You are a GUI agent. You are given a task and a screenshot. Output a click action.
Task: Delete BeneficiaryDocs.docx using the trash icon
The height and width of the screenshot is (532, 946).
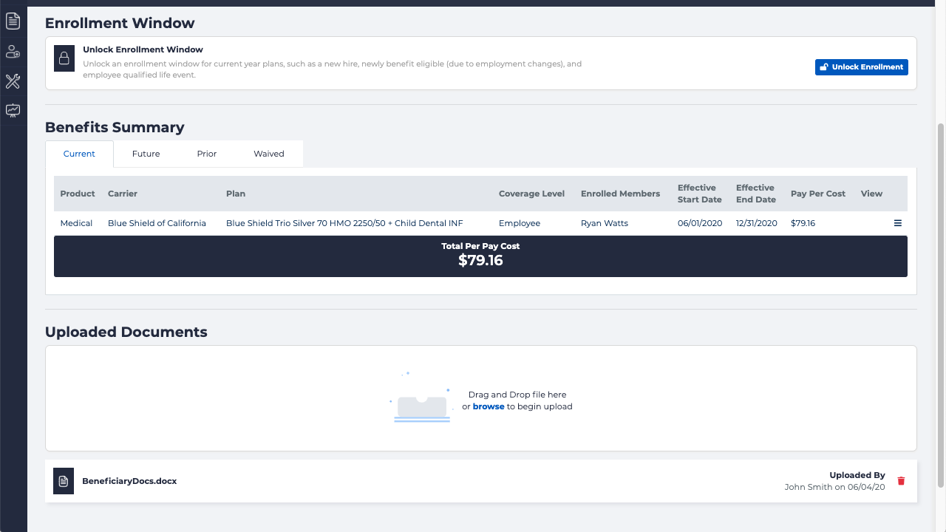coord(901,480)
